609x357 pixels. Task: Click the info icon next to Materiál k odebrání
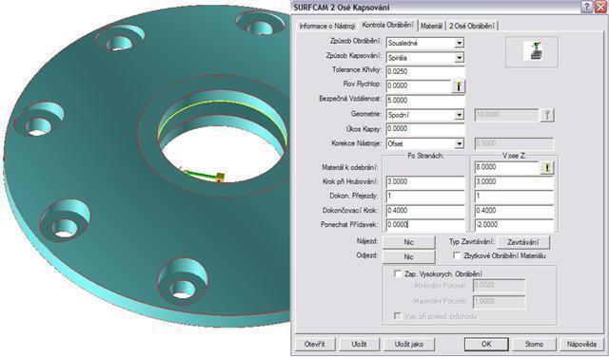[x=547, y=168]
